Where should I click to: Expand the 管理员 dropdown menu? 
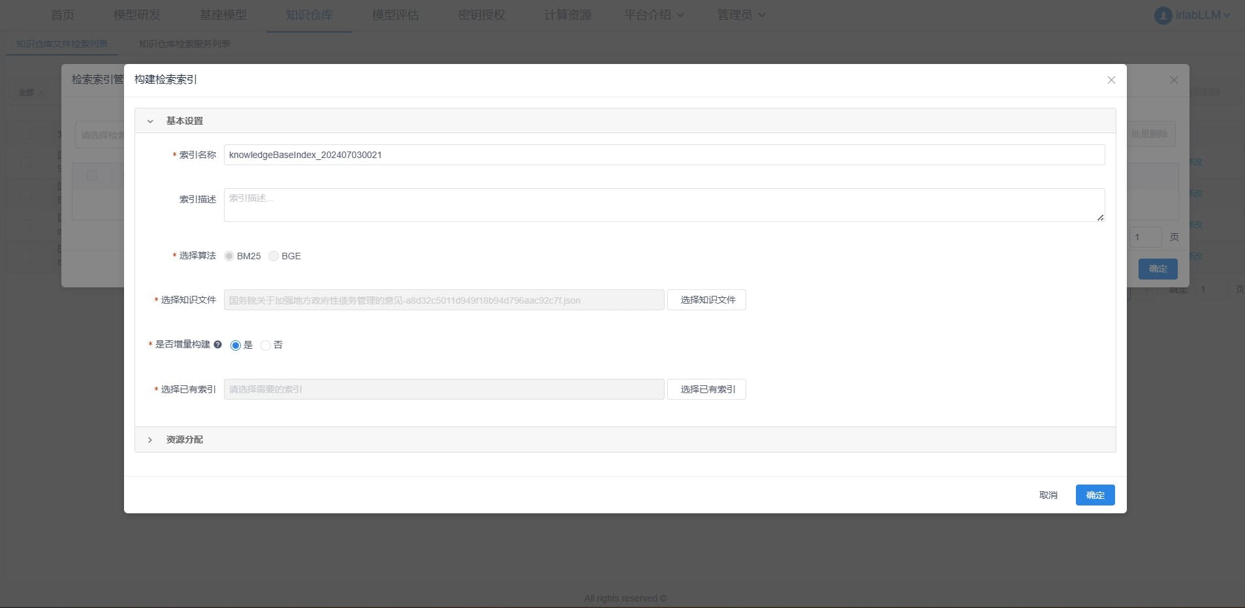tap(741, 15)
